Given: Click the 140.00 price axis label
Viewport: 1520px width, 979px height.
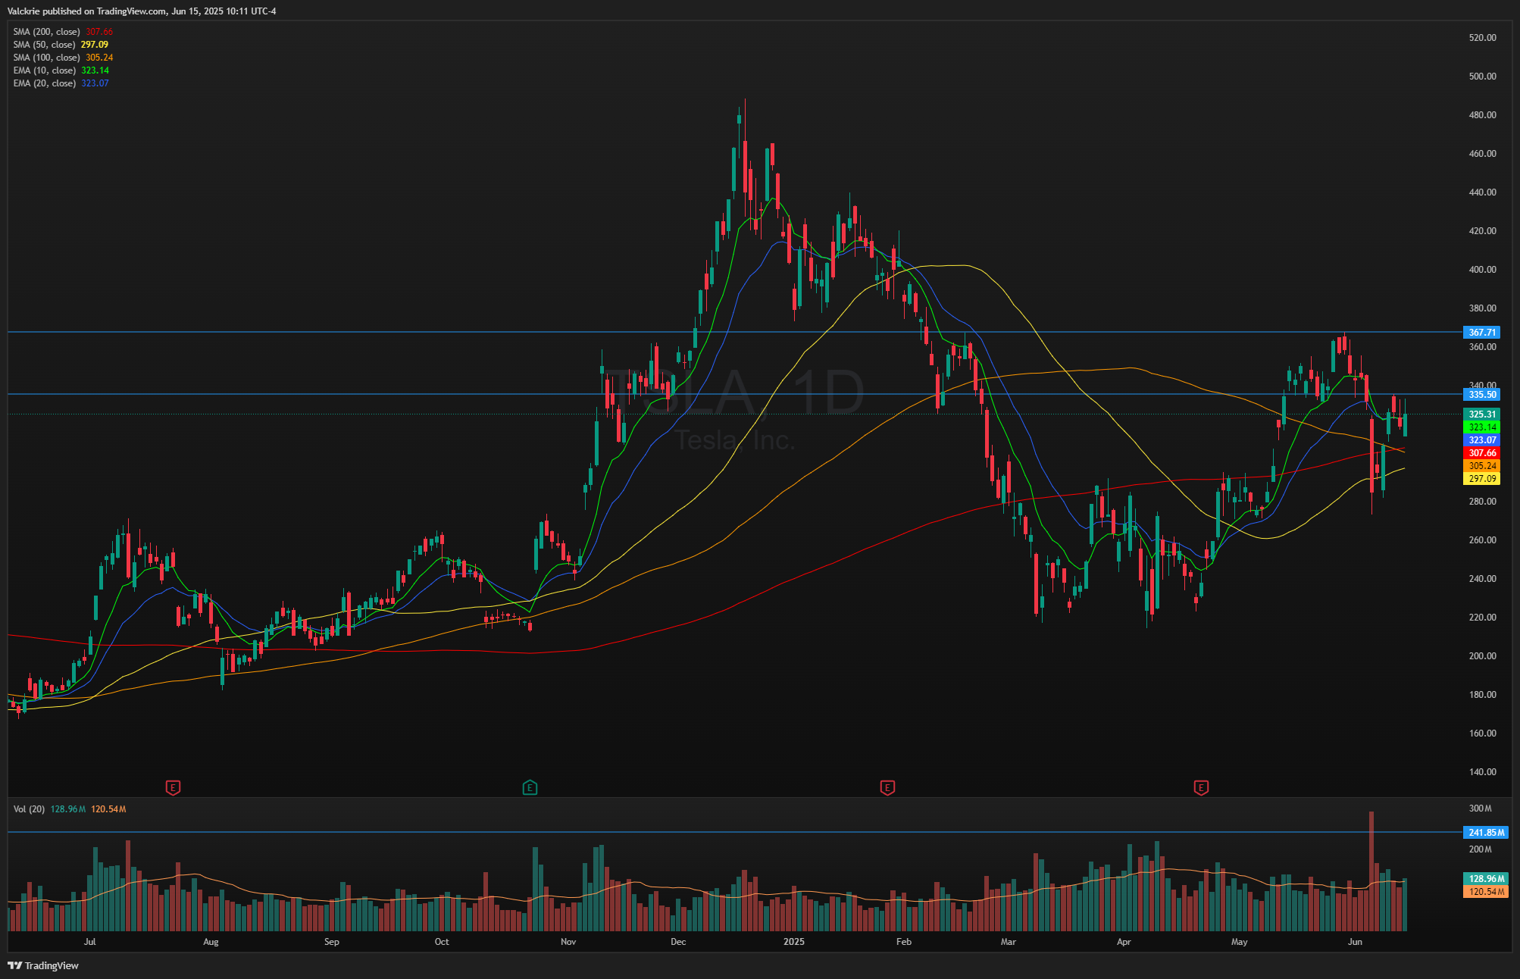Looking at the screenshot, I should (x=1482, y=772).
